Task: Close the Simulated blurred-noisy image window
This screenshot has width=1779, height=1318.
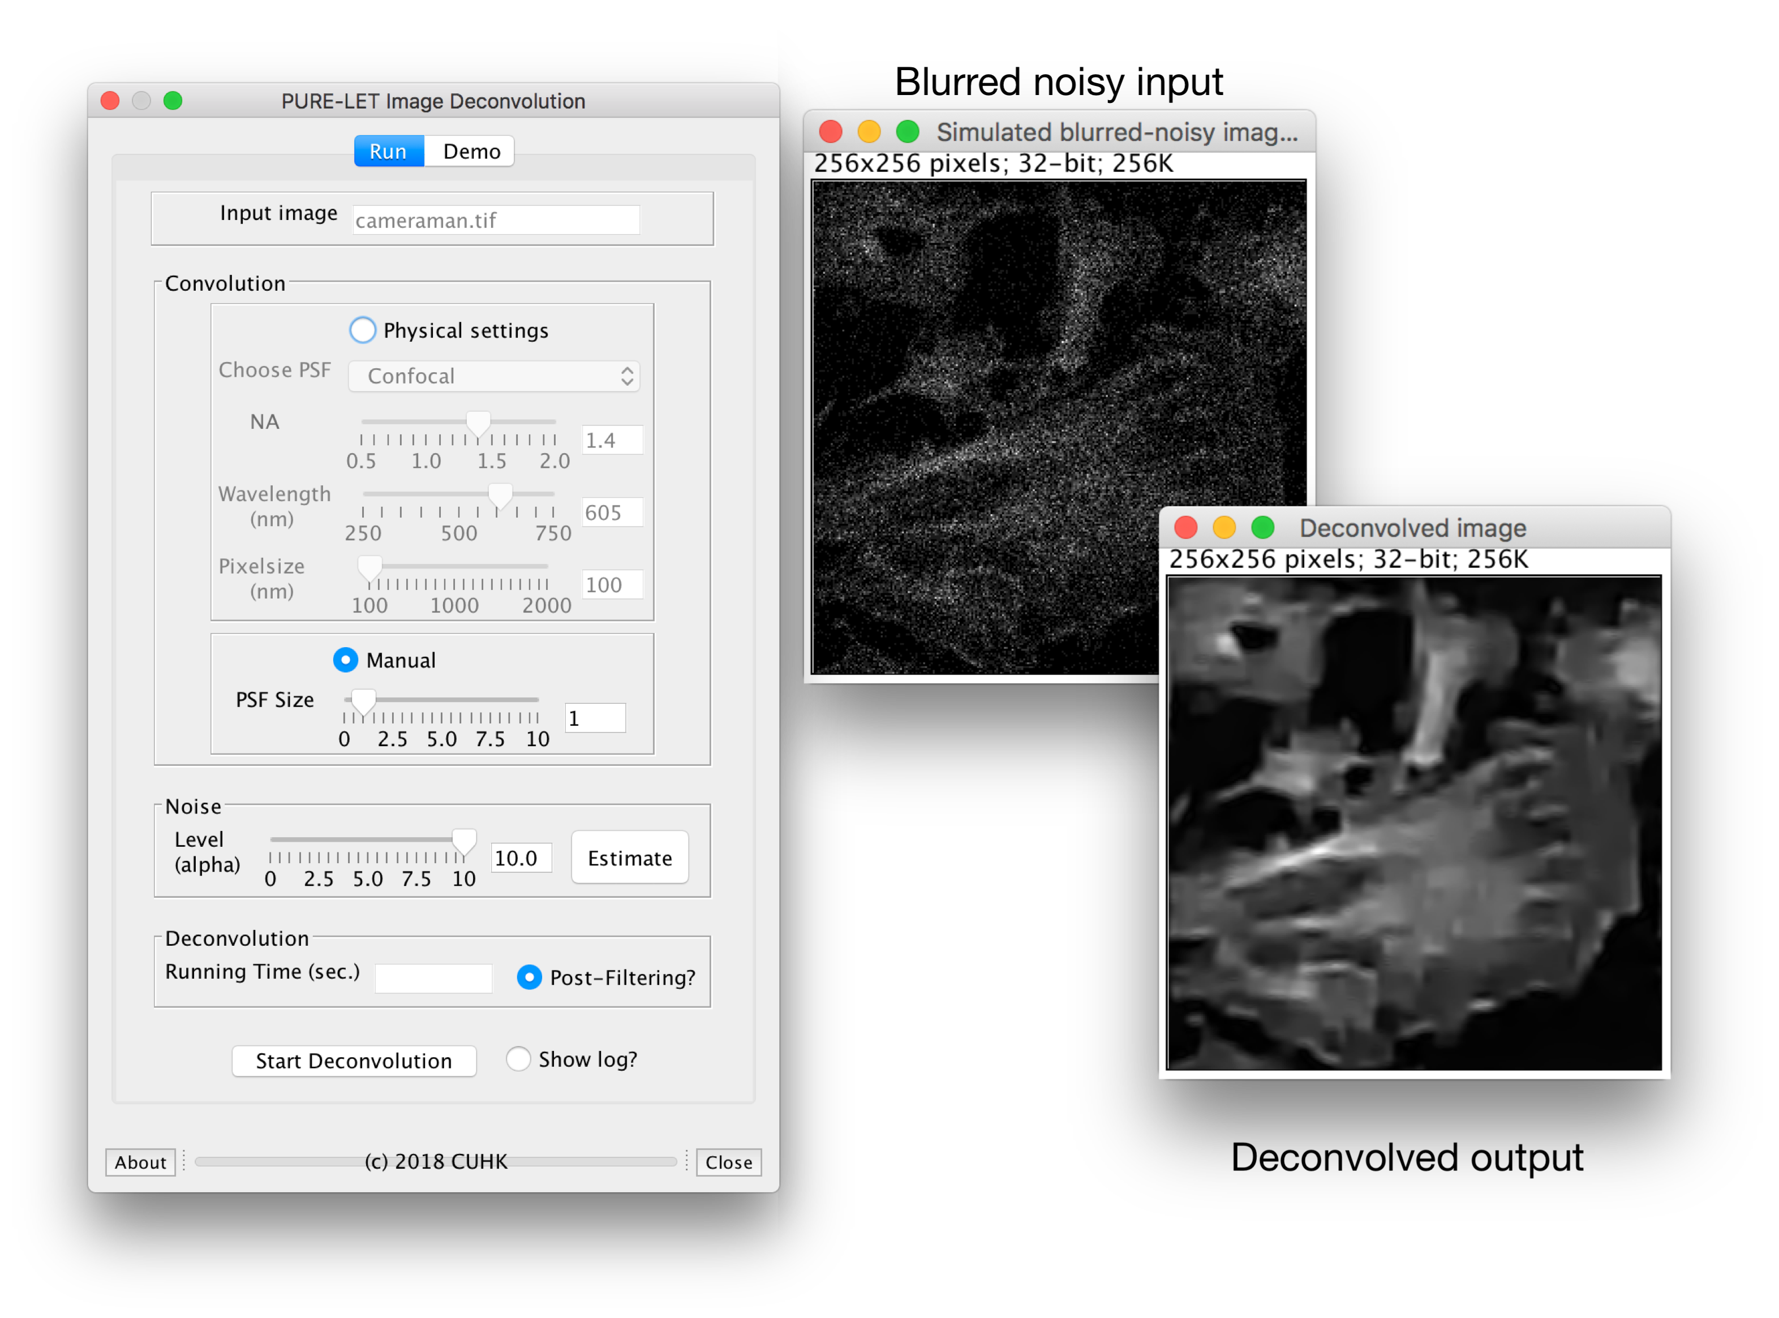Action: pyautogui.click(x=831, y=131)
